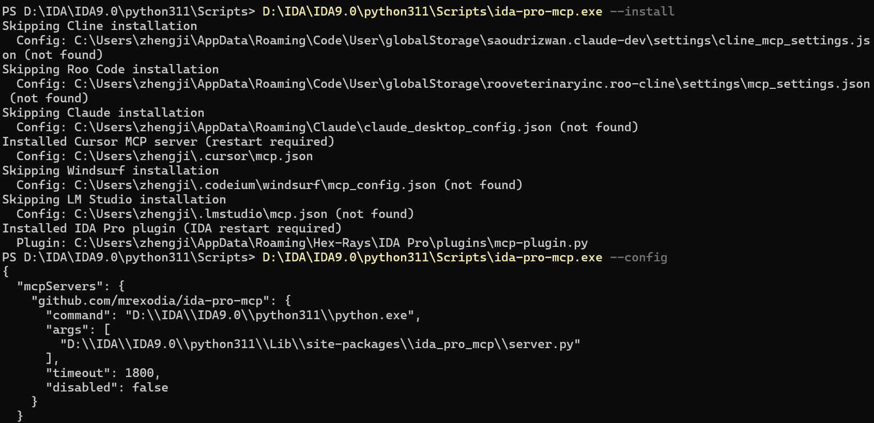Click the .cursor\mcp.json config path
The image size is (874, 423).
[x=193, y=156]
